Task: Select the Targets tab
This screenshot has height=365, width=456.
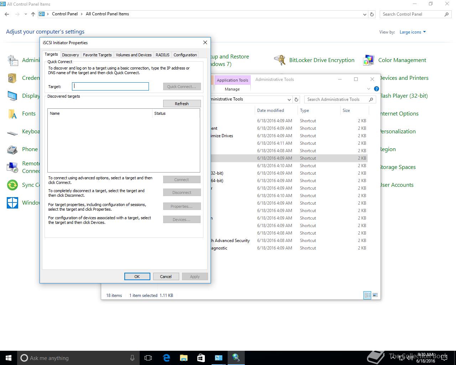Action: [x=51, y=54]
